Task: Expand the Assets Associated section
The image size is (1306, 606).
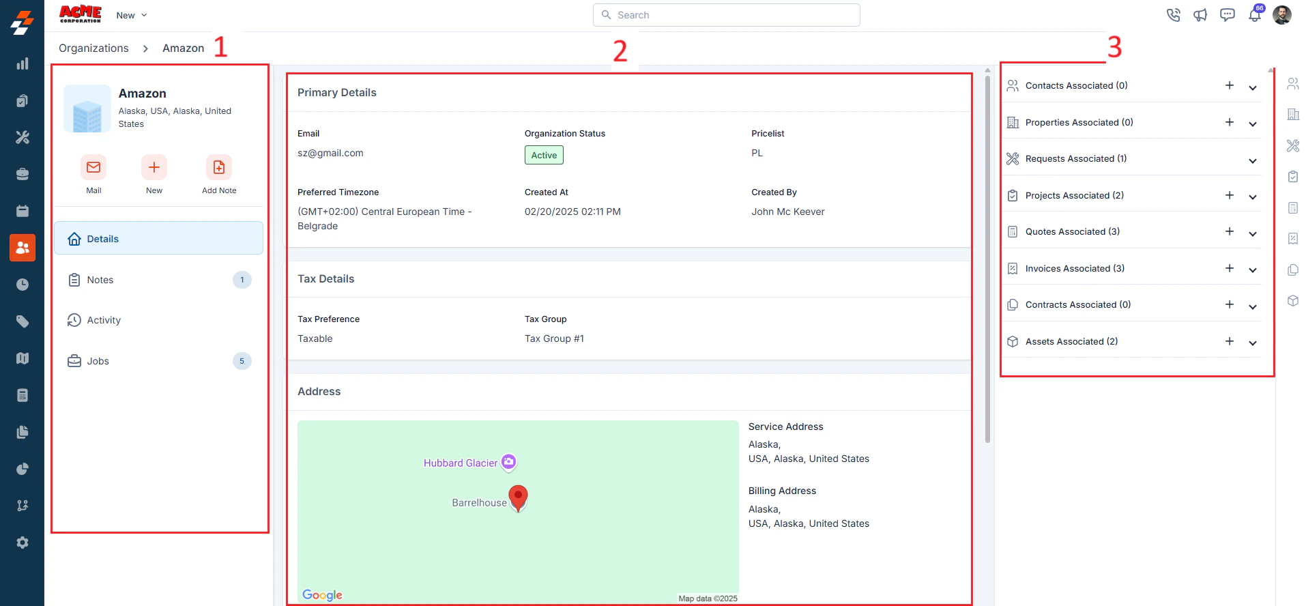Action: tap(1253, 343)
